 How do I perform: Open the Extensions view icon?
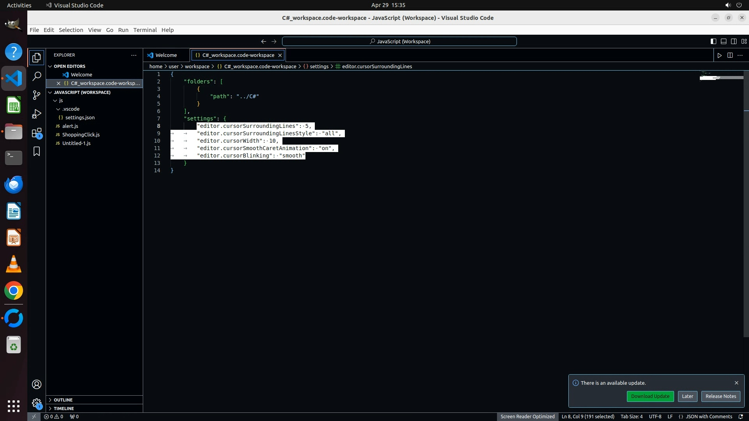coord(37,133)
